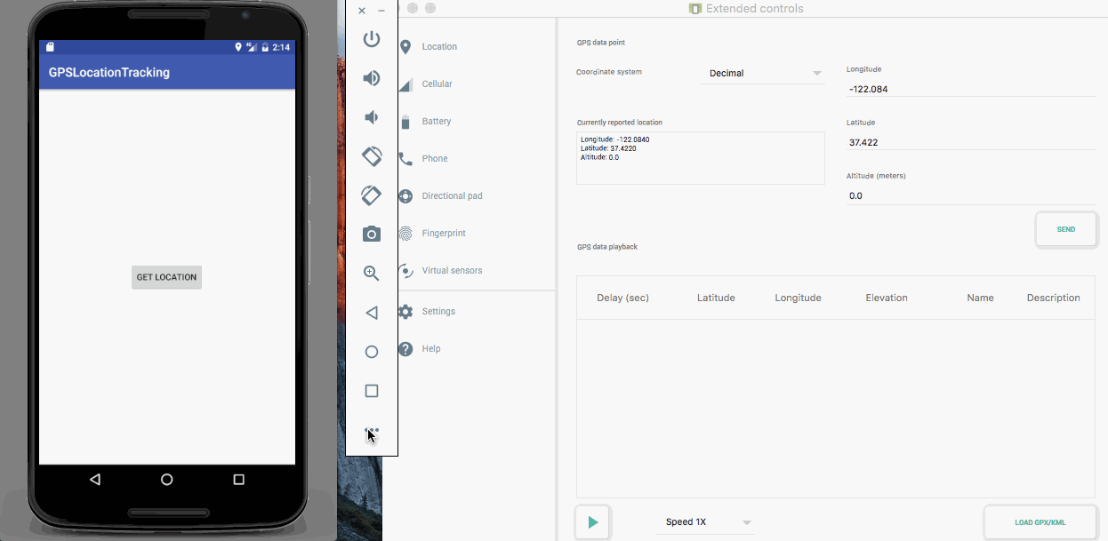1108x541 pixels.
Task: Open the Phone panel tab
Action: click(435, 158)
